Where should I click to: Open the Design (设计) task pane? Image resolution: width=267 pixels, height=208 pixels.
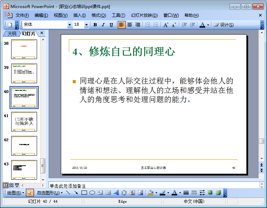(x=224, y=25)
